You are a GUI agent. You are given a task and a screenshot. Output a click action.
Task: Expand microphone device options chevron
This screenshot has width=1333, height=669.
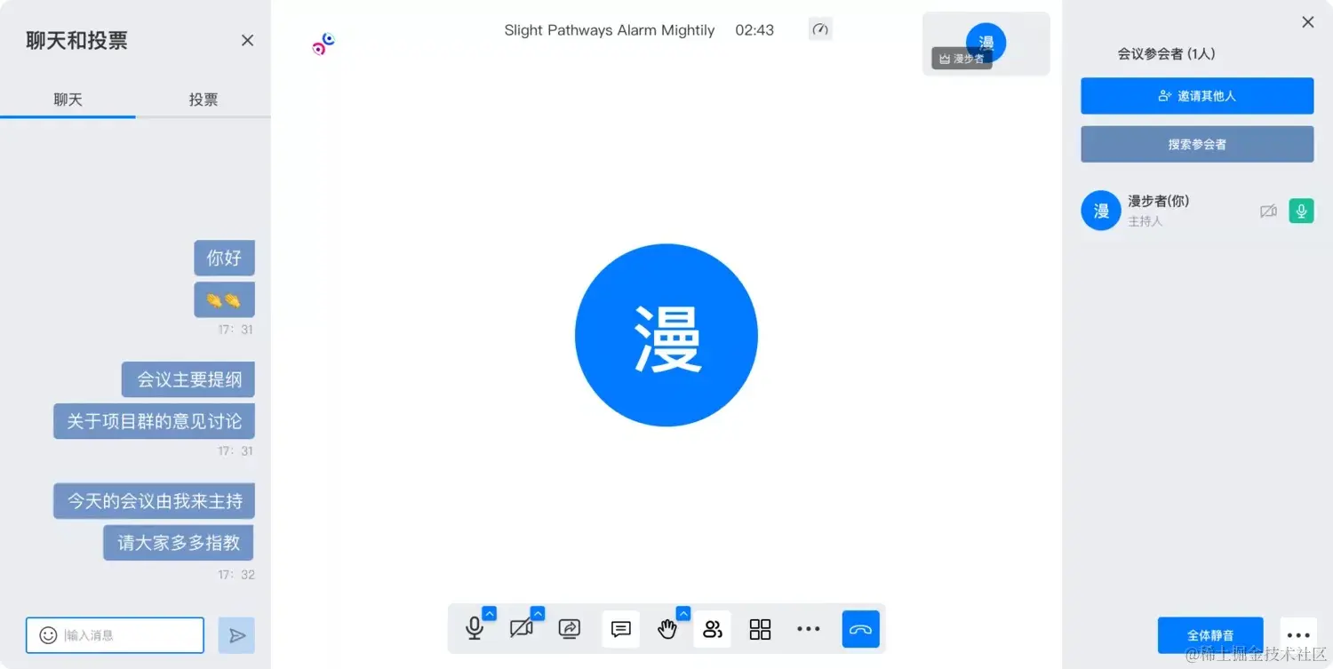488,613
